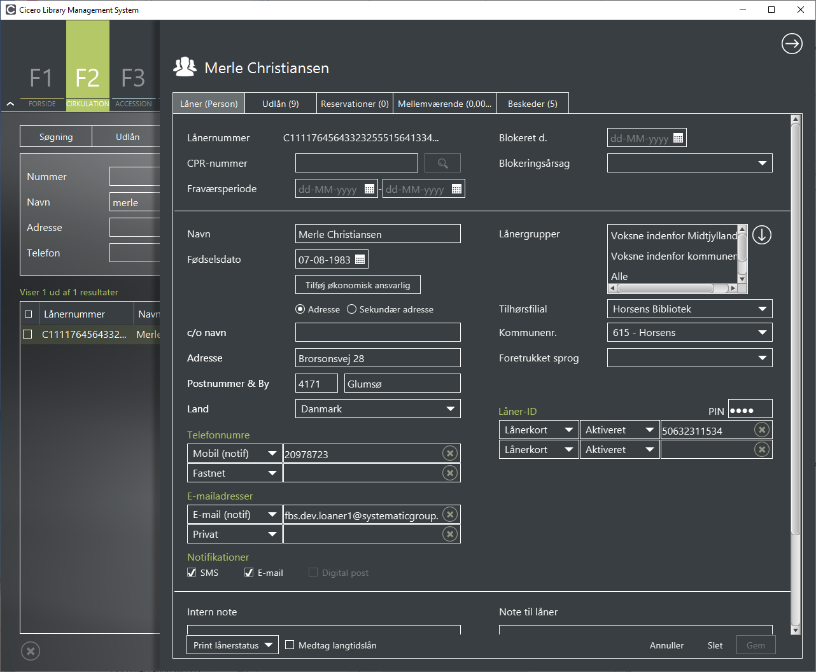Open the Blokeringsårsag dropdown
The width and height of the screenshot is (816, 672).
[690, 163]
